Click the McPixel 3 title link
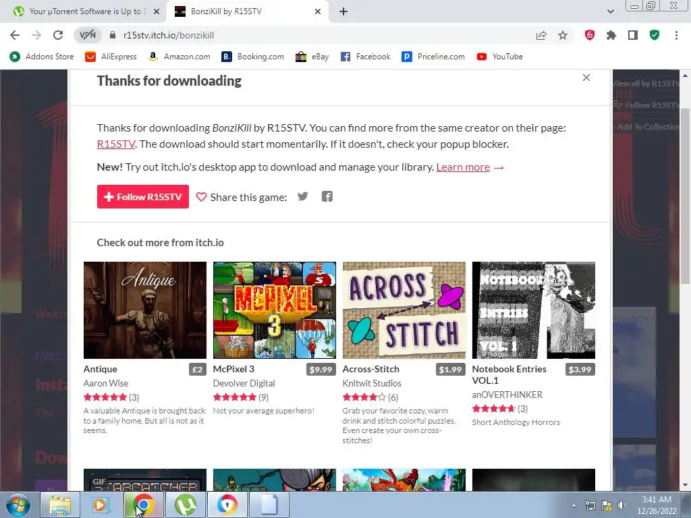 (x=233, y=369)
